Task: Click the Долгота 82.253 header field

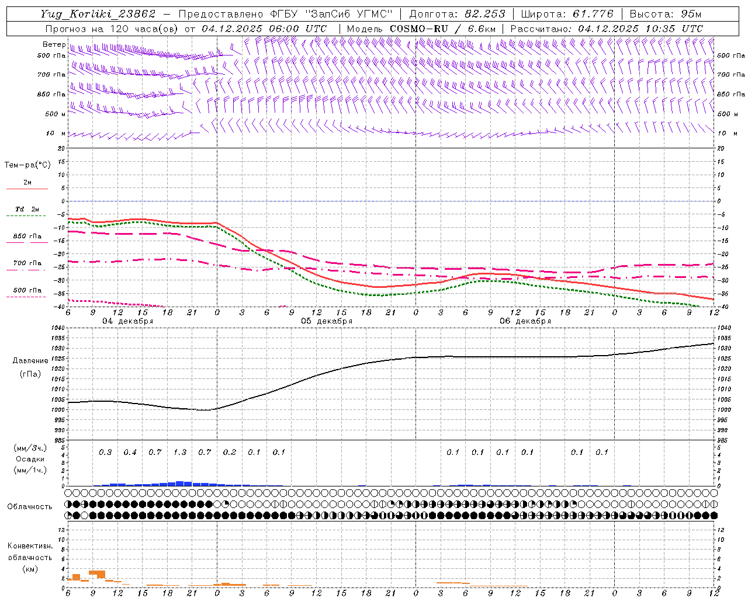Action: [x=457, y=14]
